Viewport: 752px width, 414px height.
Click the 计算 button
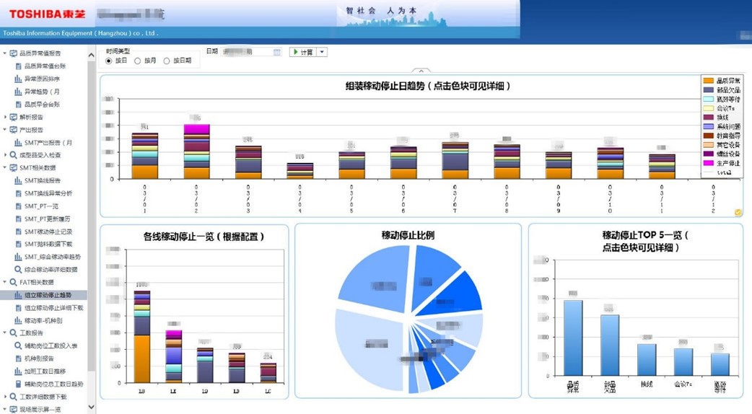(303, 52)
